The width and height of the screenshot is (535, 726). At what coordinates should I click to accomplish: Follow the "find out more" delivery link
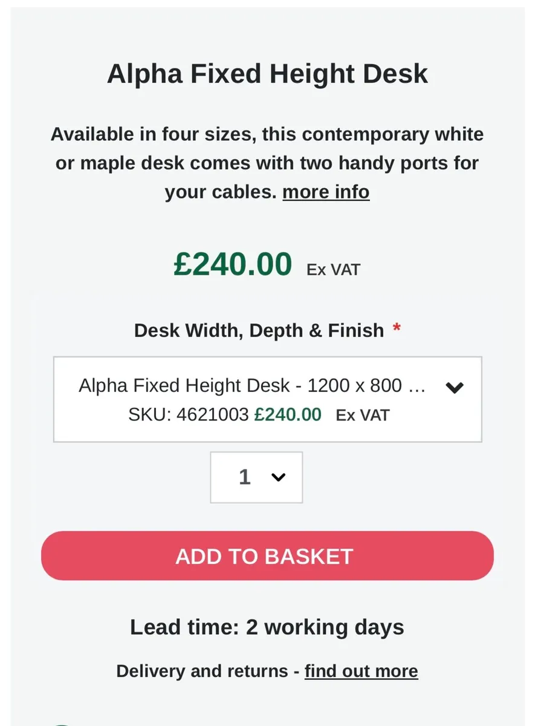point(361,671)
